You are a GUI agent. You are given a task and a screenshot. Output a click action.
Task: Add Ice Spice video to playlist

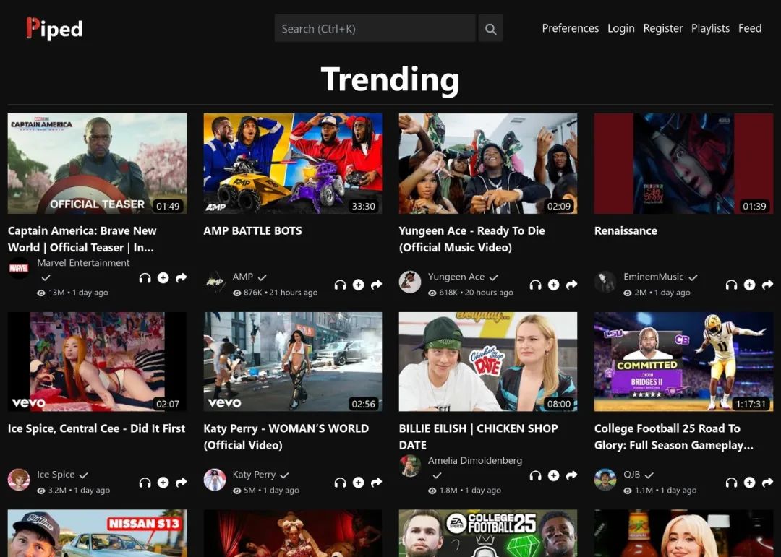[163, 483]
